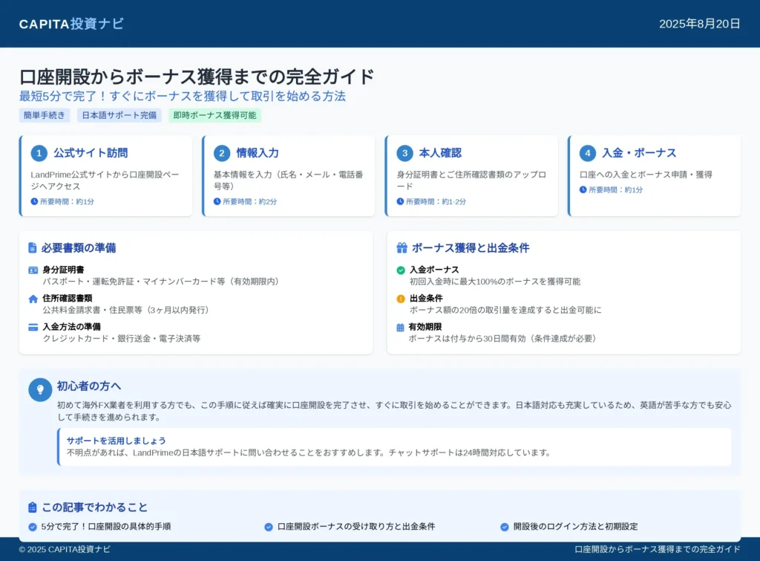The image size is (760, 561).
Task: Click clock icon beside 所要時間：約1分 in step 1
Action: [x=34, y=201]
